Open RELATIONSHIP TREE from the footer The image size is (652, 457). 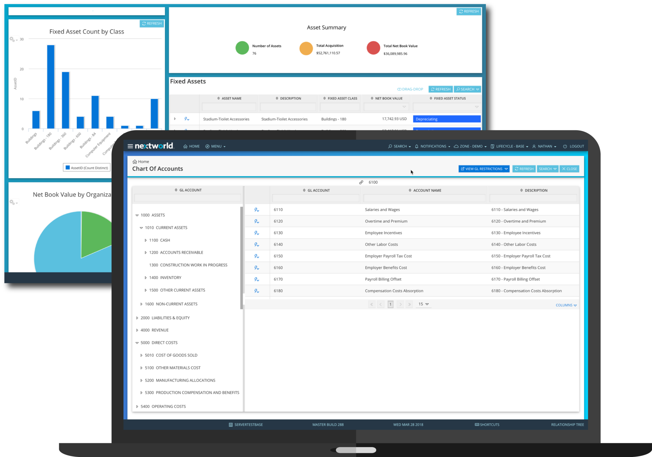568,425
